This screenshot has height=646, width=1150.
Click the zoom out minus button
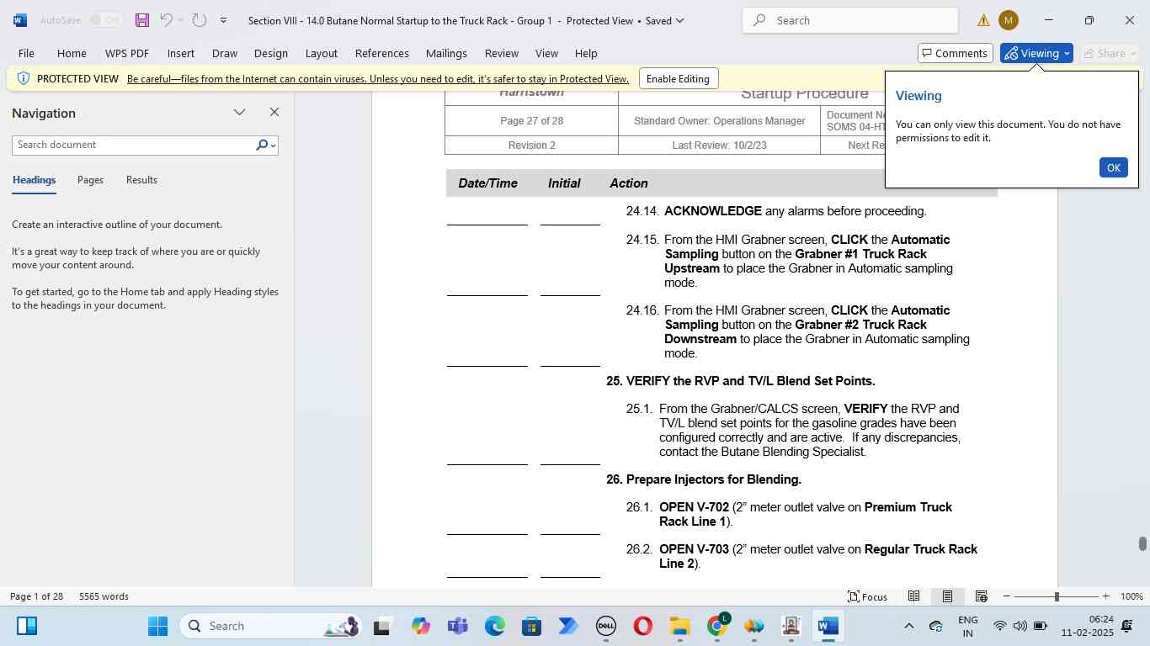tap(1007, 596)
